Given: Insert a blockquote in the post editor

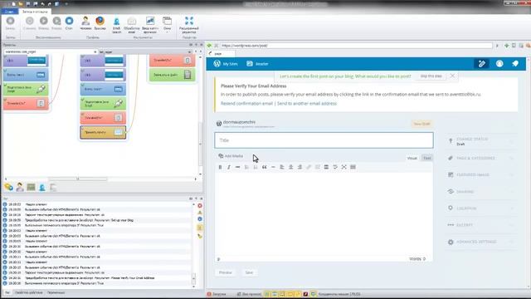Looking at the screenshot, I should pyautogui.click(x=264, y=167).
